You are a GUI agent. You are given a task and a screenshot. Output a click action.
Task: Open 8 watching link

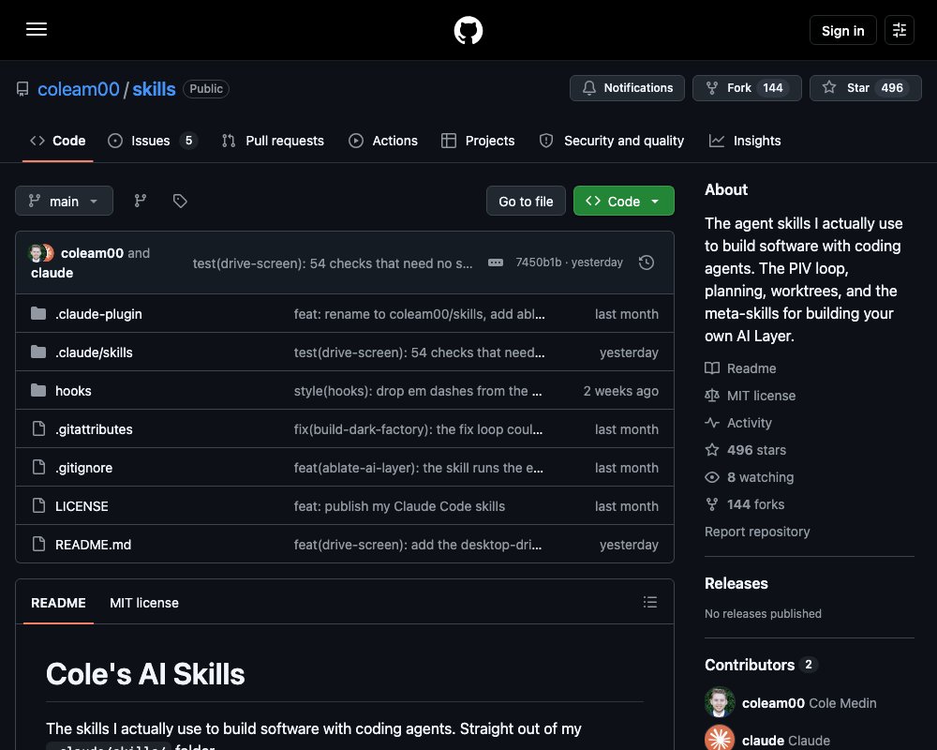click(750, 477)
